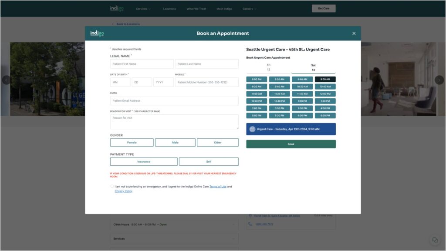The height and width of the screenshot is (251, 446).
Task: Select the 1:30 PM time slot
Action: pos(325,101)
